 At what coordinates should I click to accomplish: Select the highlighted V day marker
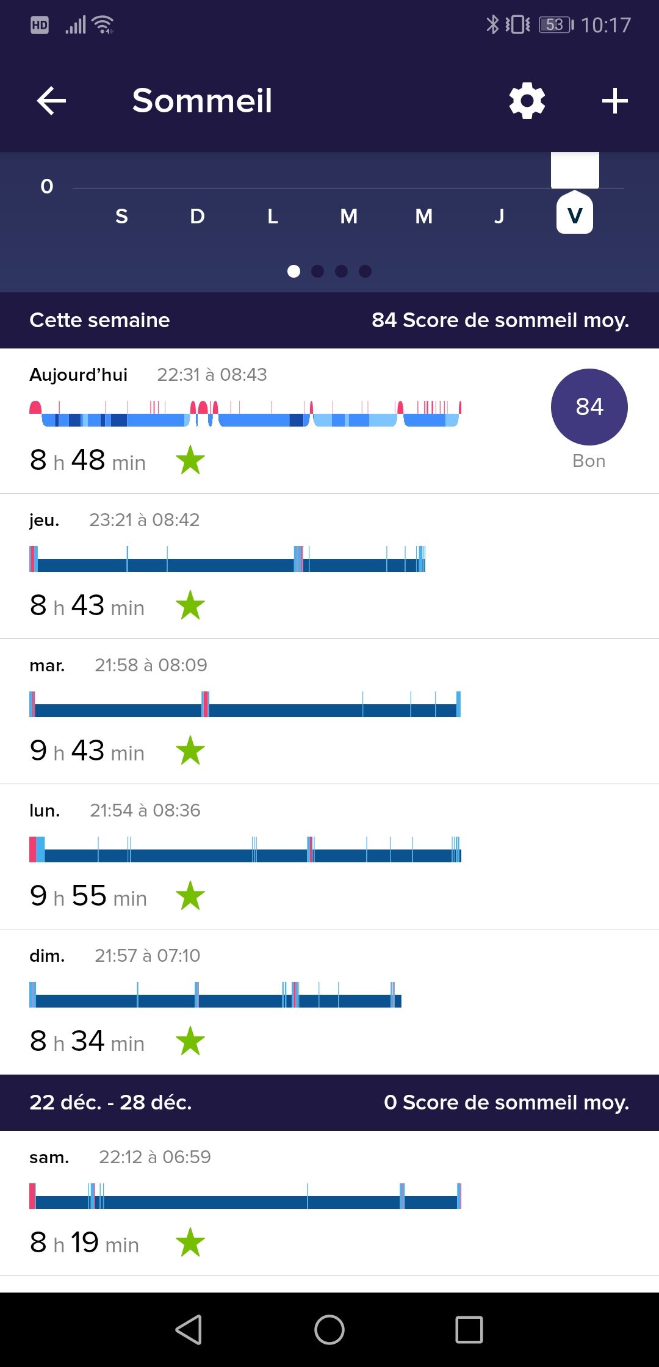click(x=574, y=215)
